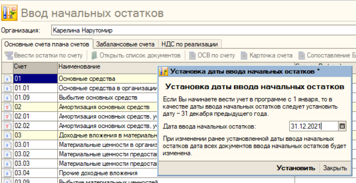
Task: Select account cell 03.01
Action: [35, 145]
